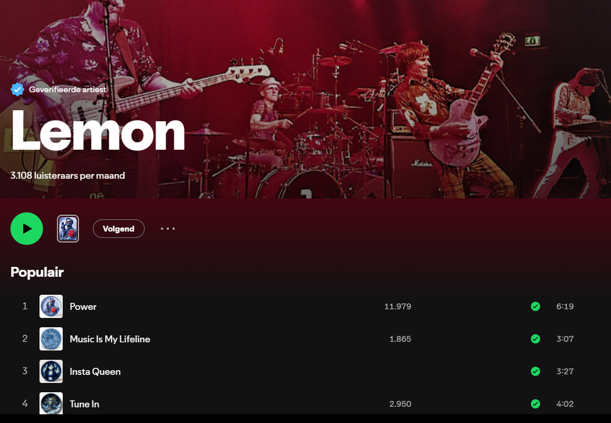The height and width of the screenshot is (423, 611).
Task: Toggle the saved checkmark for Power
Action: point(535,306)
